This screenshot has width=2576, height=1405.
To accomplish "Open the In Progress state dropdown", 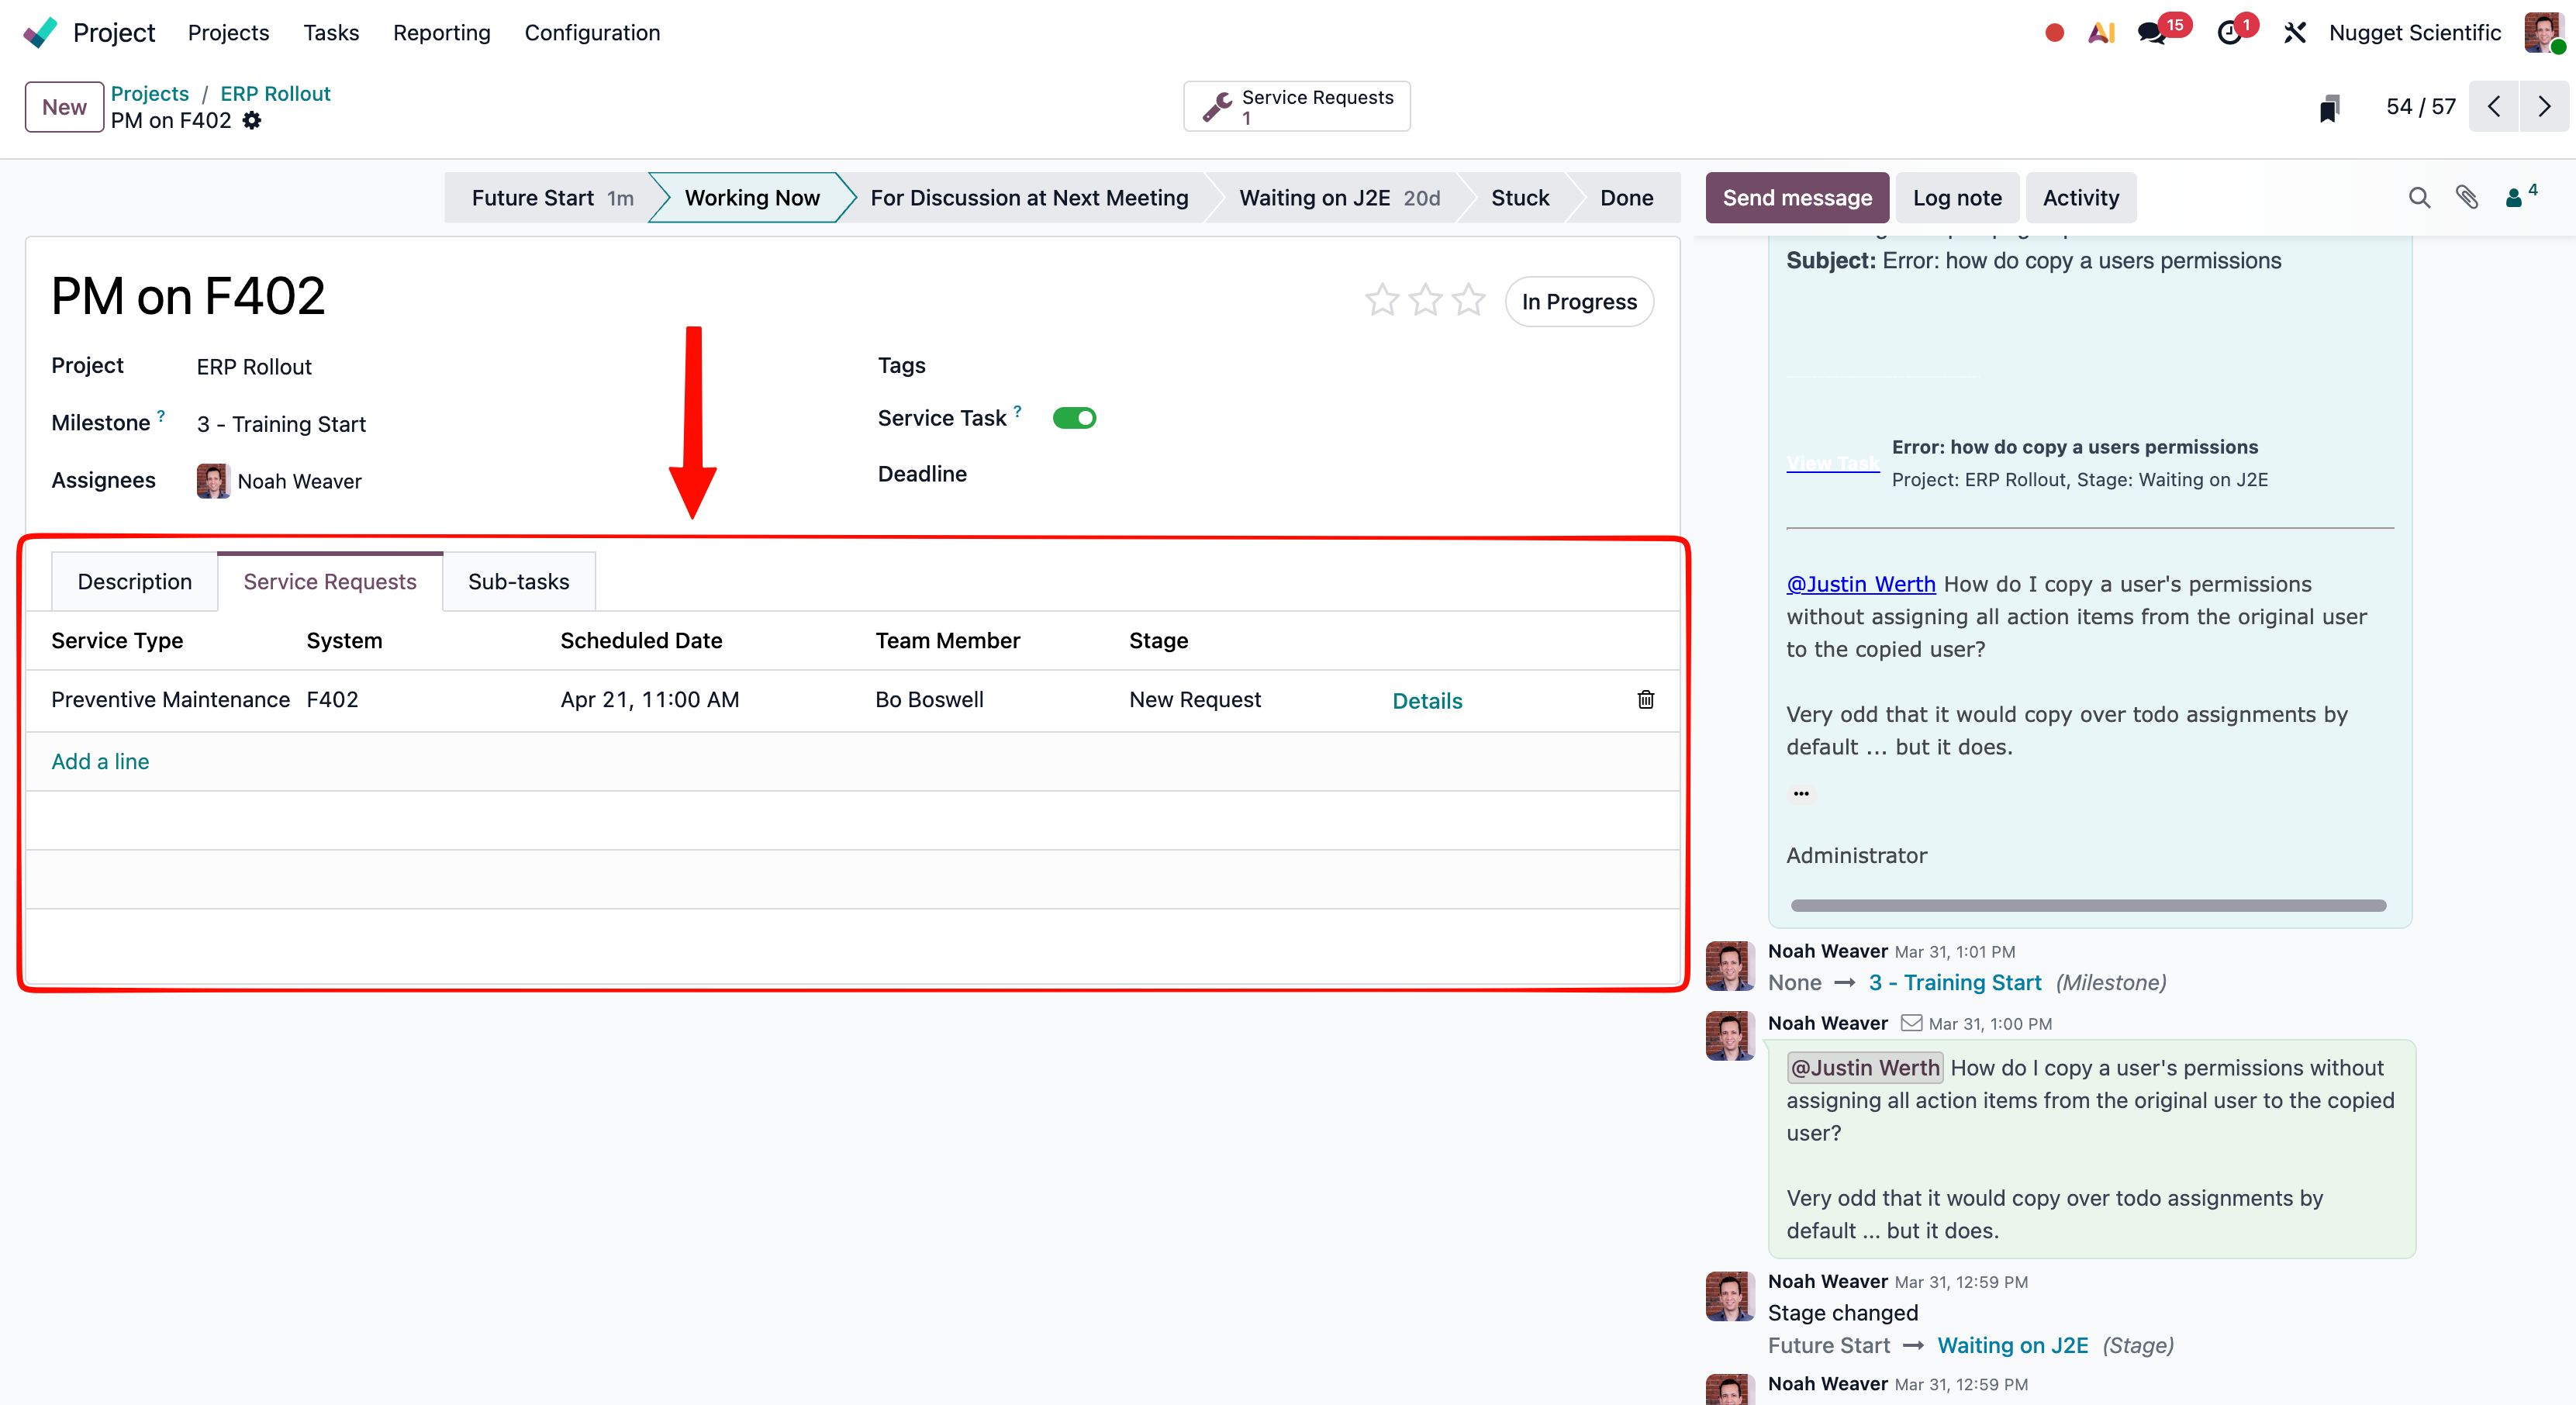I will click(x=1578, y=302).
